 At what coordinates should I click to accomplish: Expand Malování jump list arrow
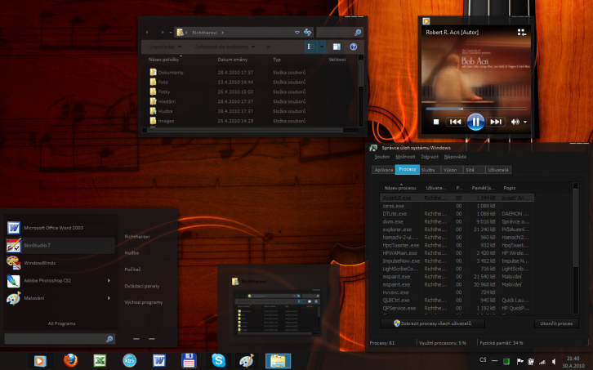coord(109,298)
